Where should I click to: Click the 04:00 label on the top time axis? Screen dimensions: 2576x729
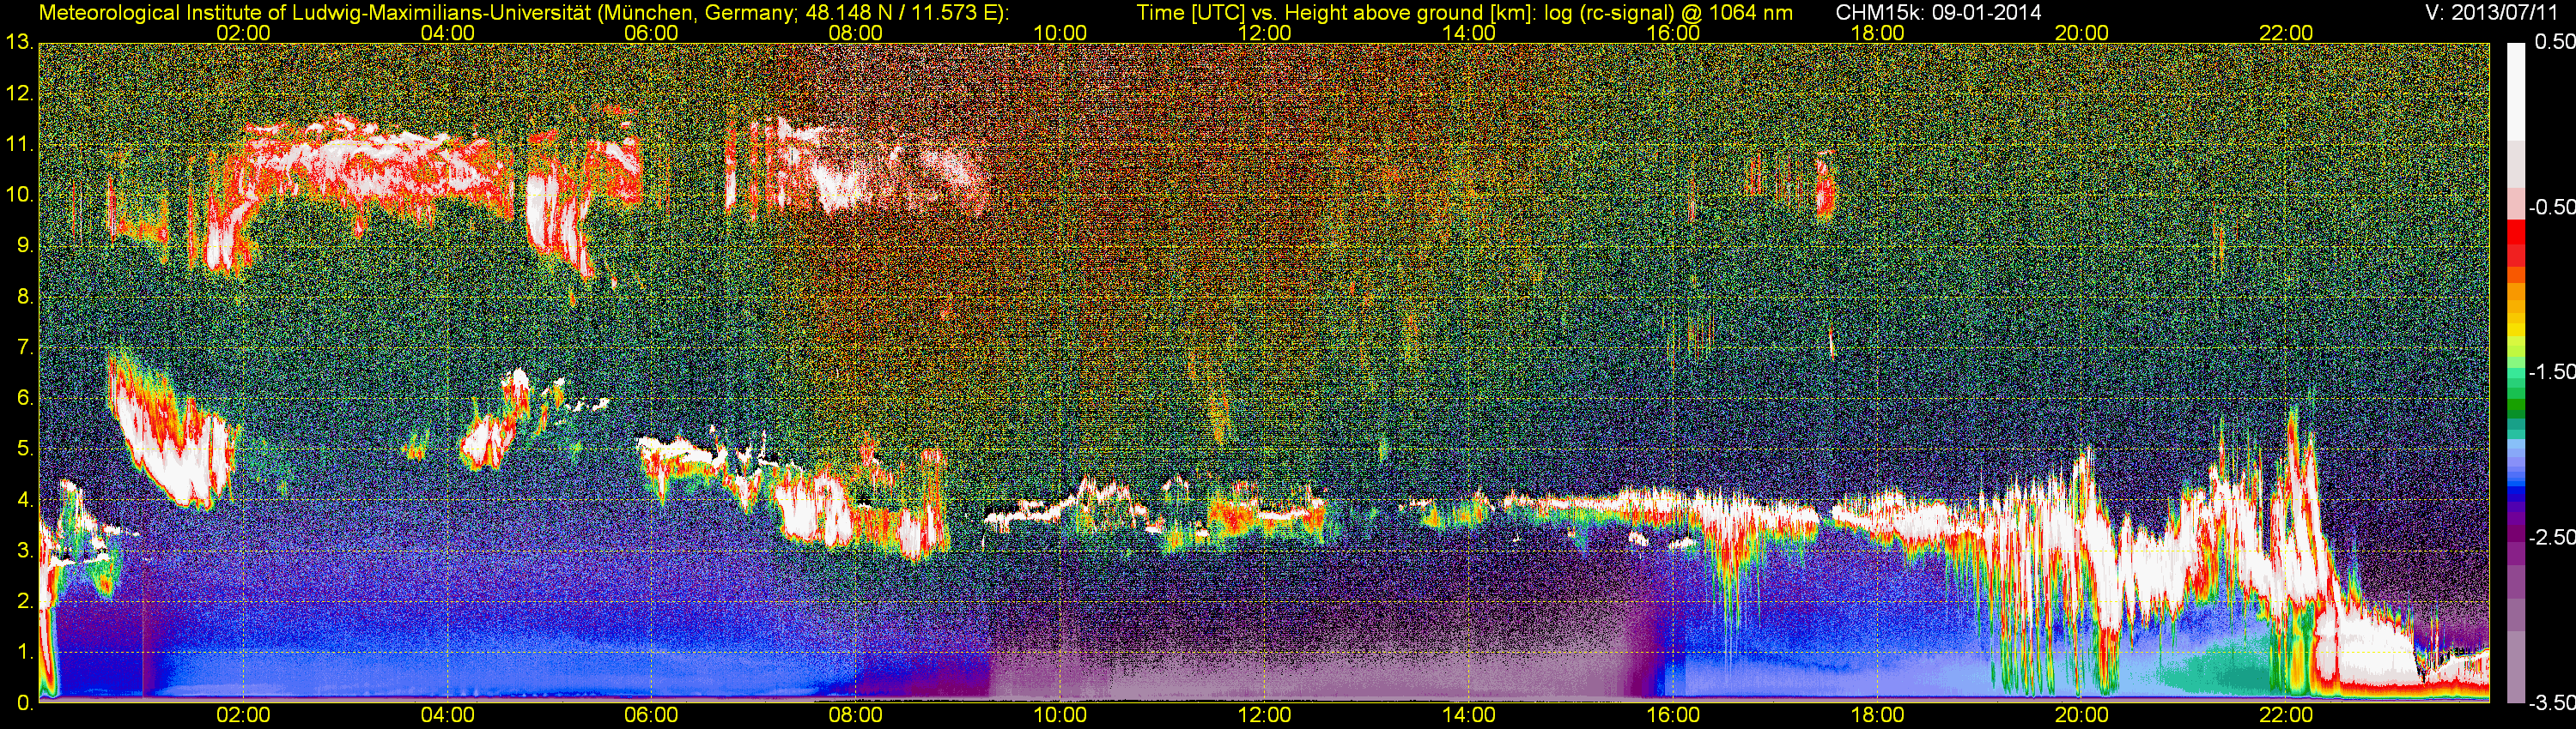(447, 33)
